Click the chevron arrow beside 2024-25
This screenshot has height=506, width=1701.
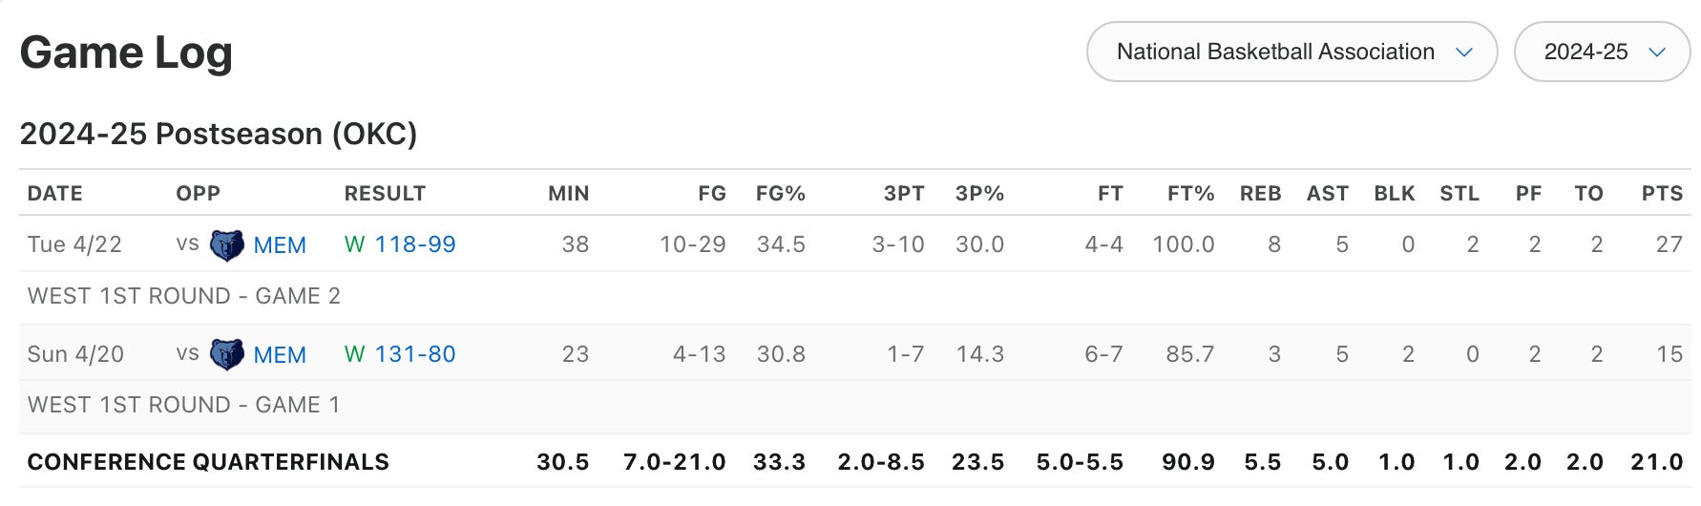(x=1657, y=53)
